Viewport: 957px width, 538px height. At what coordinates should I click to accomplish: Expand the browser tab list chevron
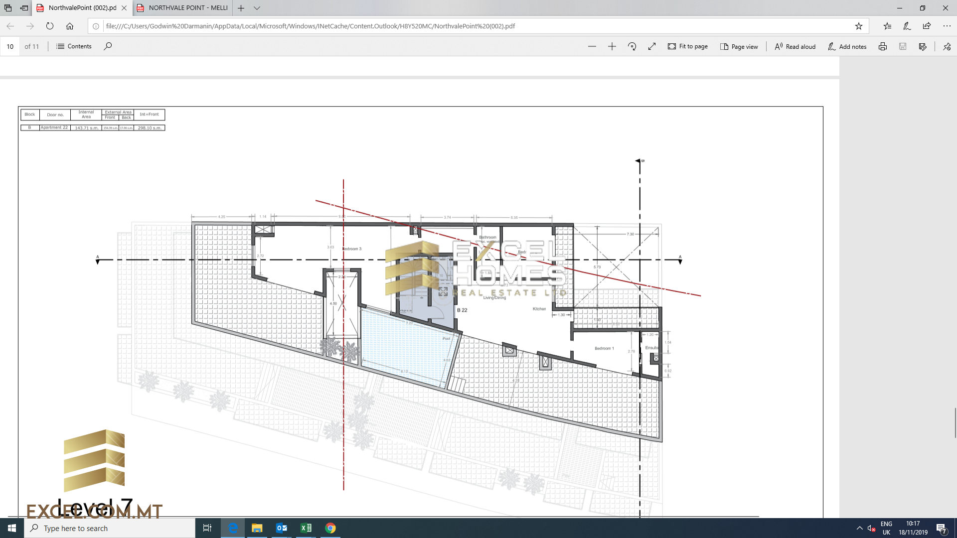click(x=258, y=7)
